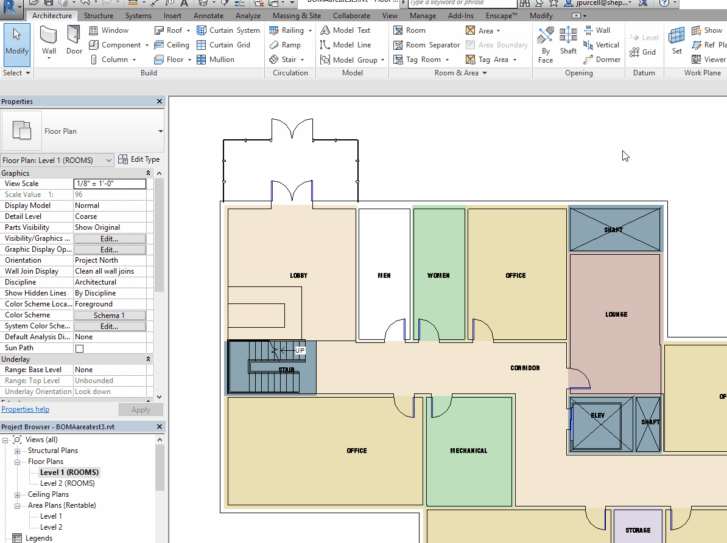
Task: Open the Schema 1 color scheme button
Action: [110, 315]
